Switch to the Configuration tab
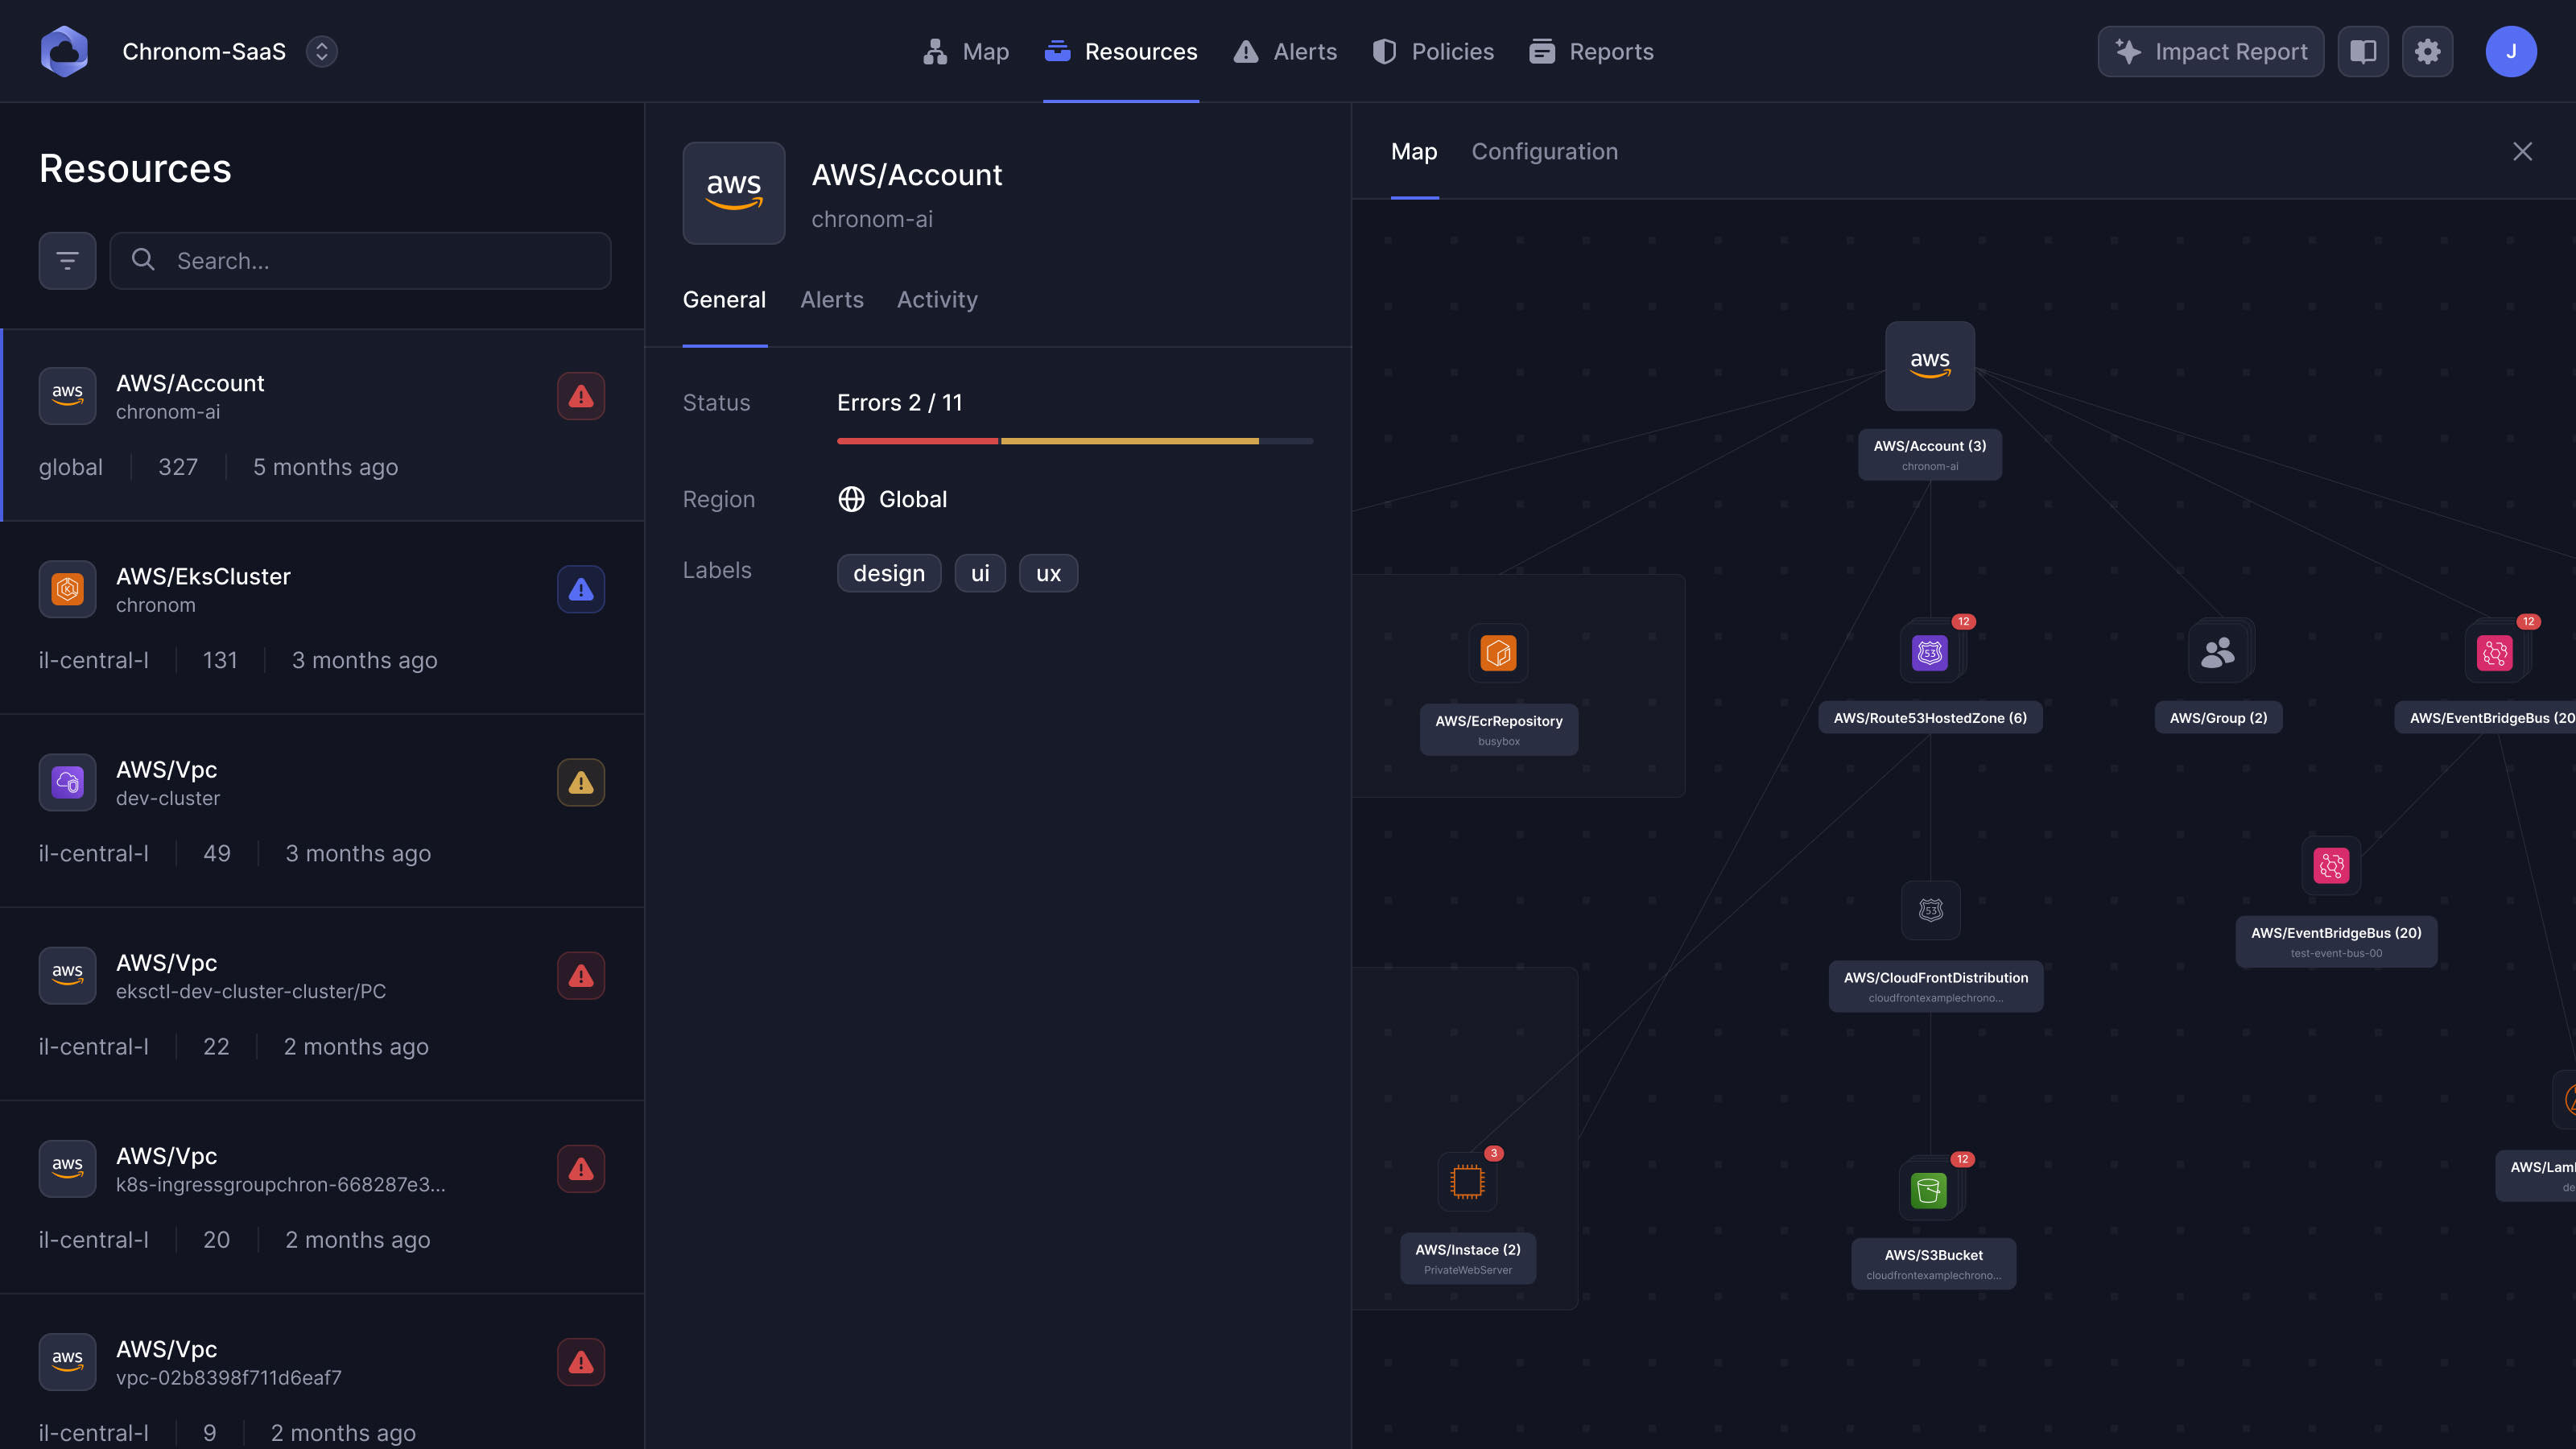Image resolution: width=2576 pixels, height=1449 pixels. click(x=1544, y=152)
